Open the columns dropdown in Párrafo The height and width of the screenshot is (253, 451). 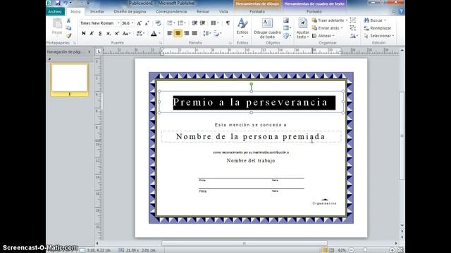point(214,23)
